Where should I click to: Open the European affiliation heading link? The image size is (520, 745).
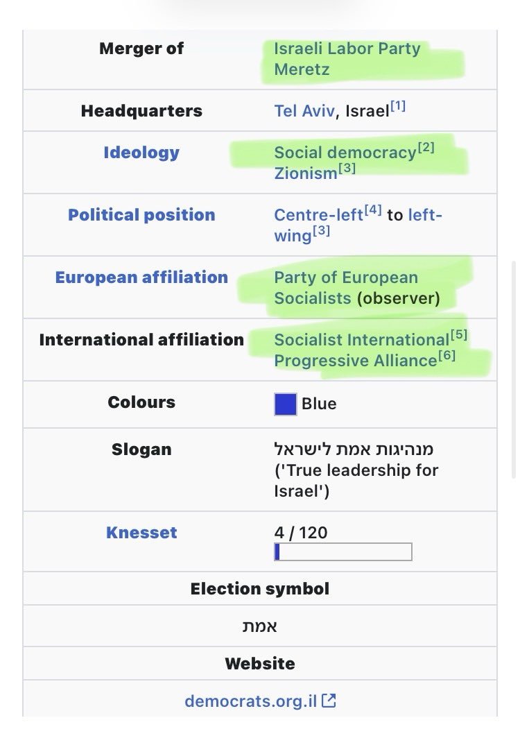141,277
